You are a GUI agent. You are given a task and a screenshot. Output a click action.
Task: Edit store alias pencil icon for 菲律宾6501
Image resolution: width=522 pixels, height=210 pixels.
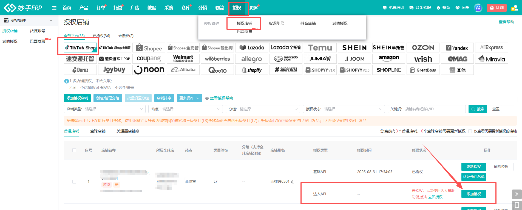click(x=292, y=182)
